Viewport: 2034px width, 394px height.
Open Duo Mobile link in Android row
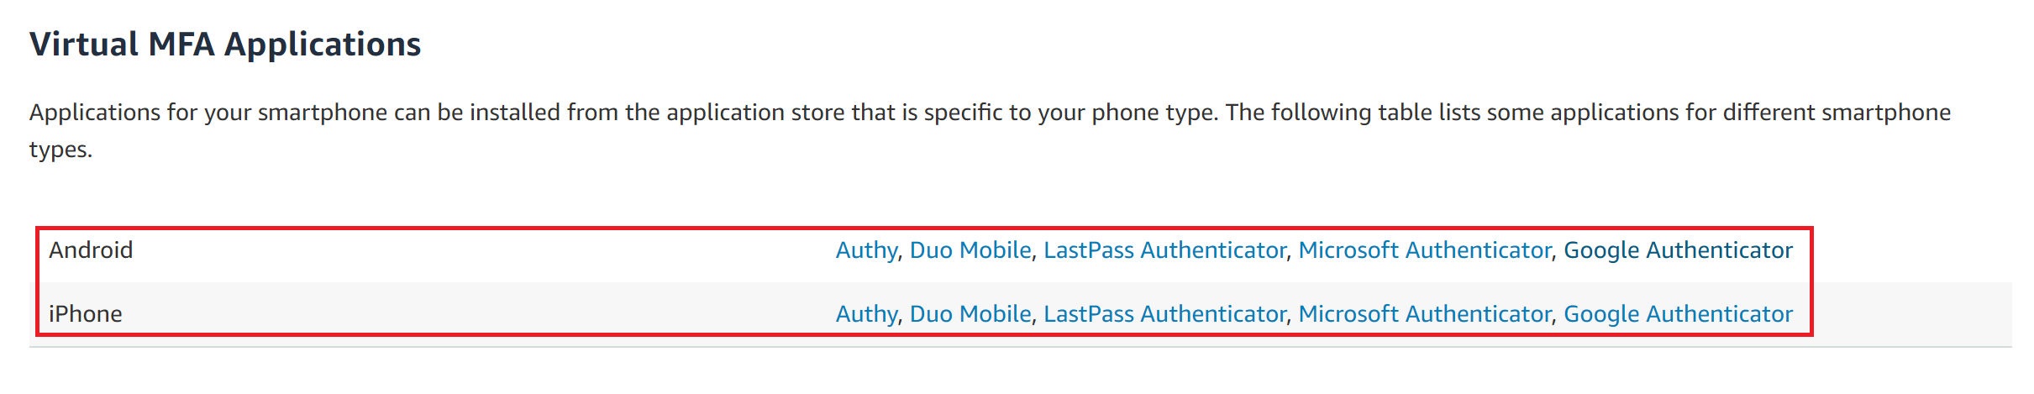[970, 250]
